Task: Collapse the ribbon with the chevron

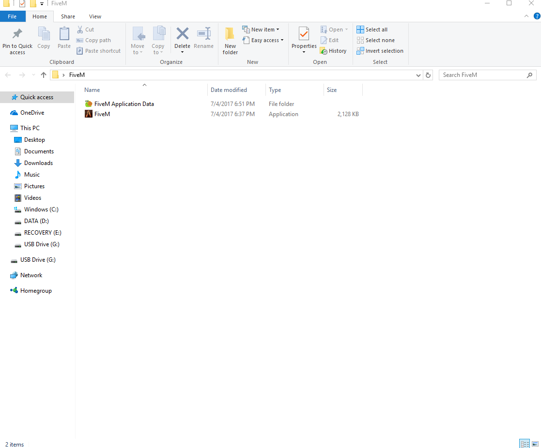Action: point(526,16)
